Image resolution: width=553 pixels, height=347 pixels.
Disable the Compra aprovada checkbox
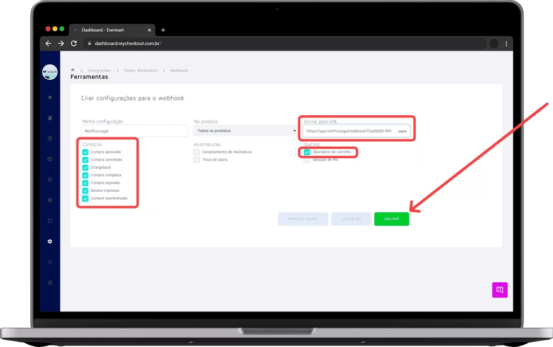pyautogui.click(x=85, y=152)
